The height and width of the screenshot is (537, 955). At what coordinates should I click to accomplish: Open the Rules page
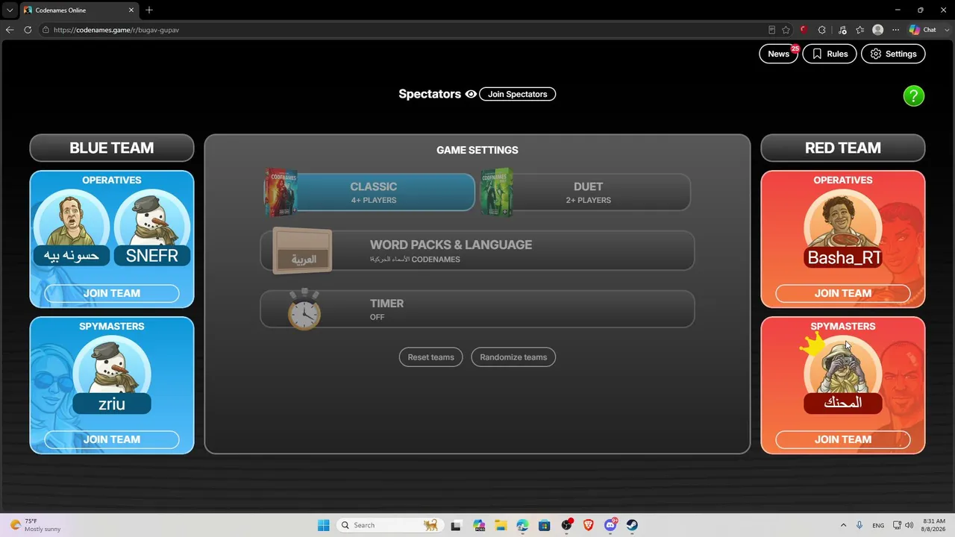click(x=830, y=54)
